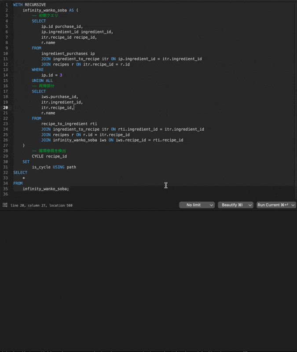This screenshot has width=297, height=352.
Task: Click iws.purchase_id, on line 18
Action: [60, 97]
